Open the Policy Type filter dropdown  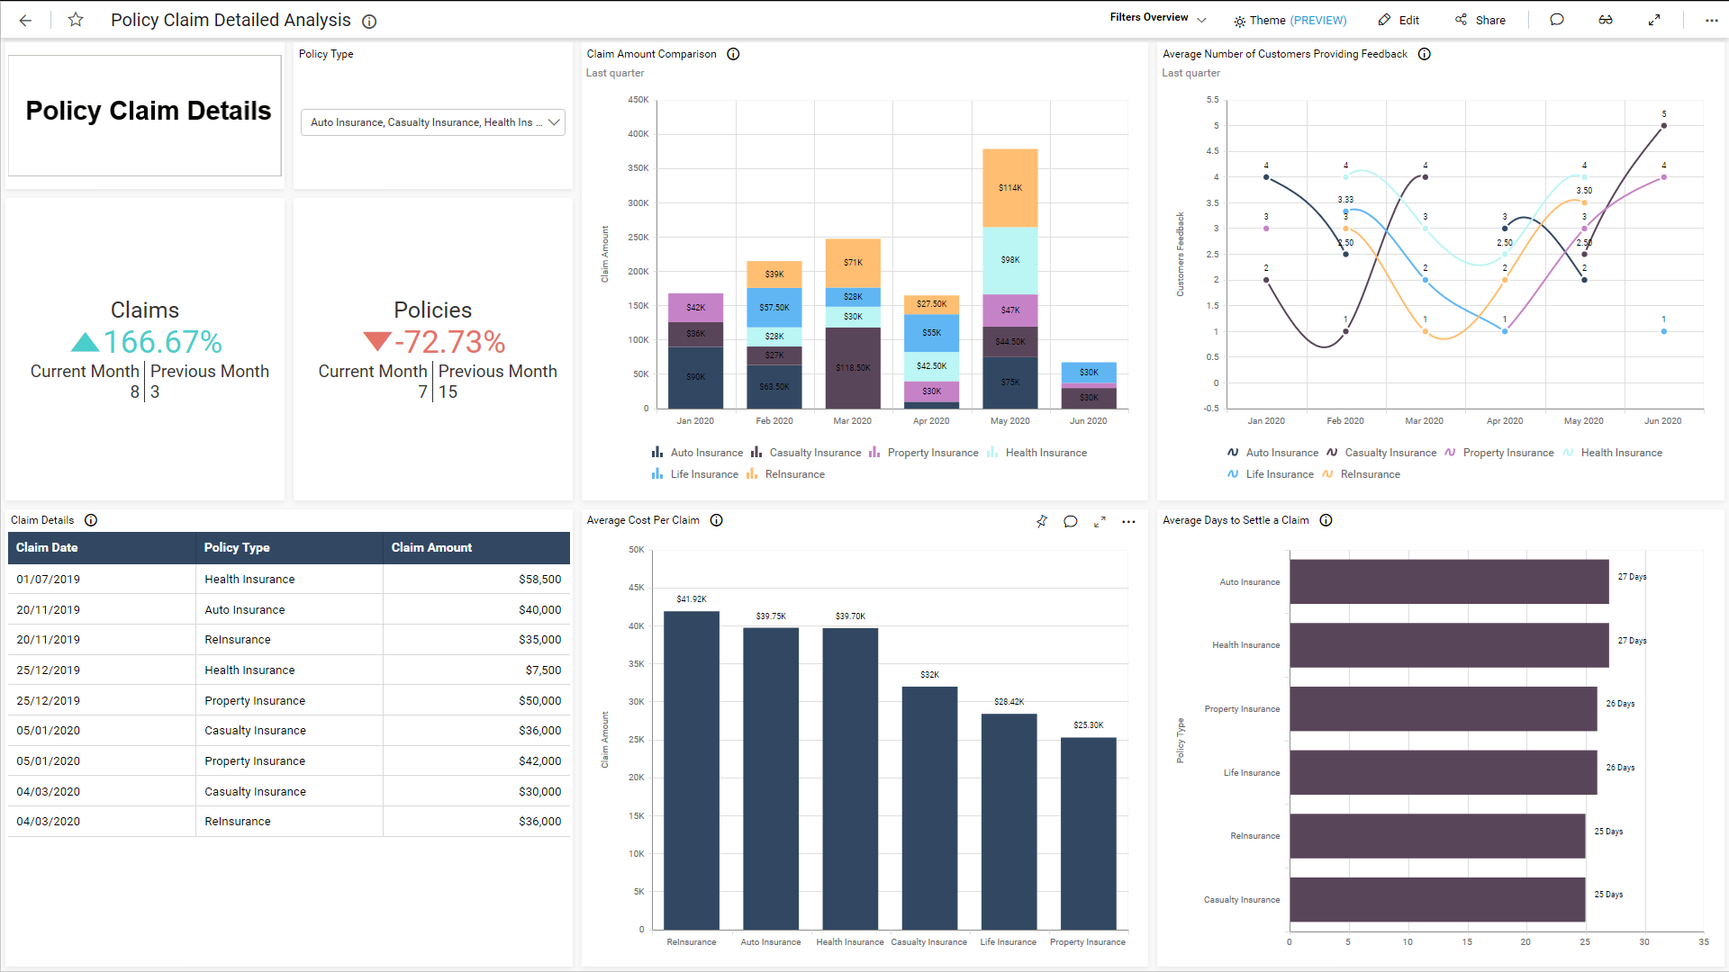click(432, 122)
